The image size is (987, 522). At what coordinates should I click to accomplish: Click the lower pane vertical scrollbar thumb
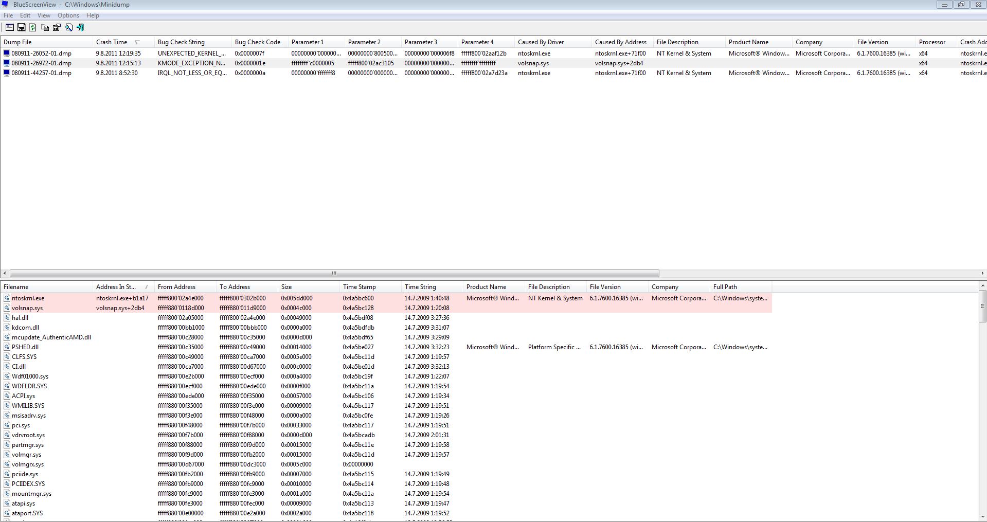pyautogui.click(x=982, y=306)
